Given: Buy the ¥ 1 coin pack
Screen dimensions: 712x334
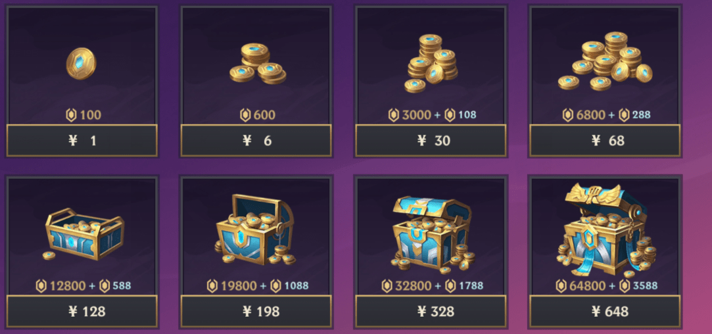Looking at the screenshot, I should tap(82, 141).
